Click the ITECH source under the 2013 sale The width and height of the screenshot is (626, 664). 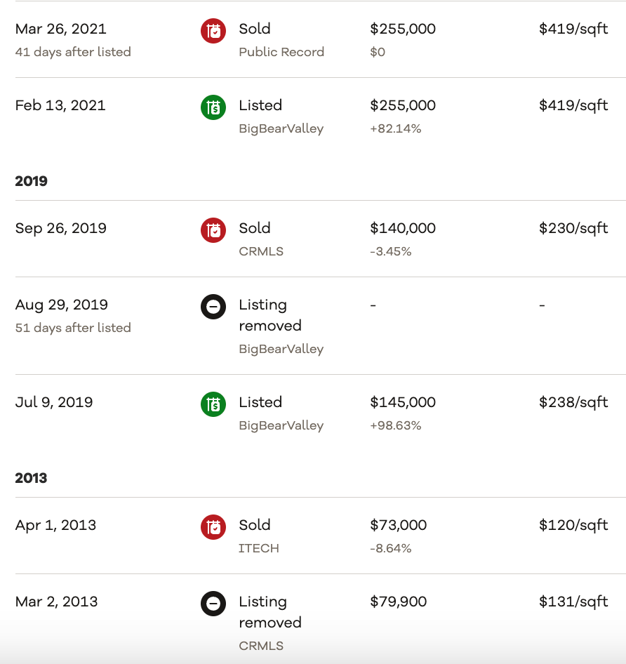(x=259, y=548)
